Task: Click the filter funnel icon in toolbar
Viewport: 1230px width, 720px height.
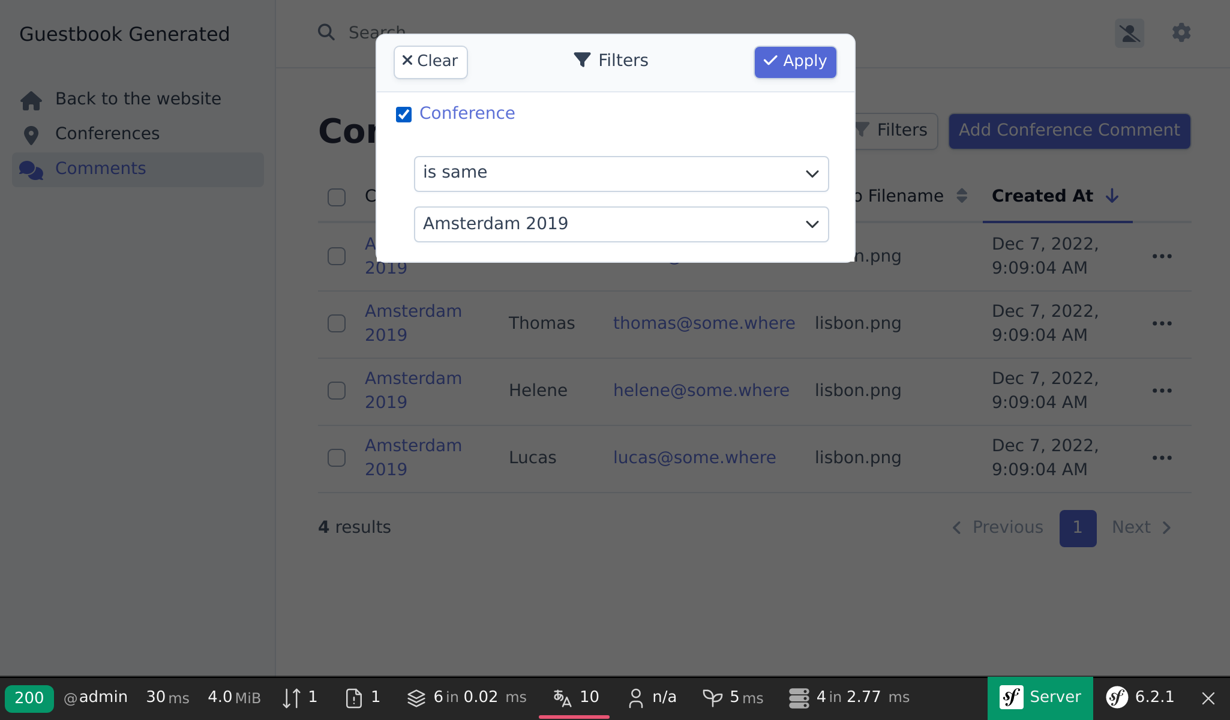Action: click(863, 130)
